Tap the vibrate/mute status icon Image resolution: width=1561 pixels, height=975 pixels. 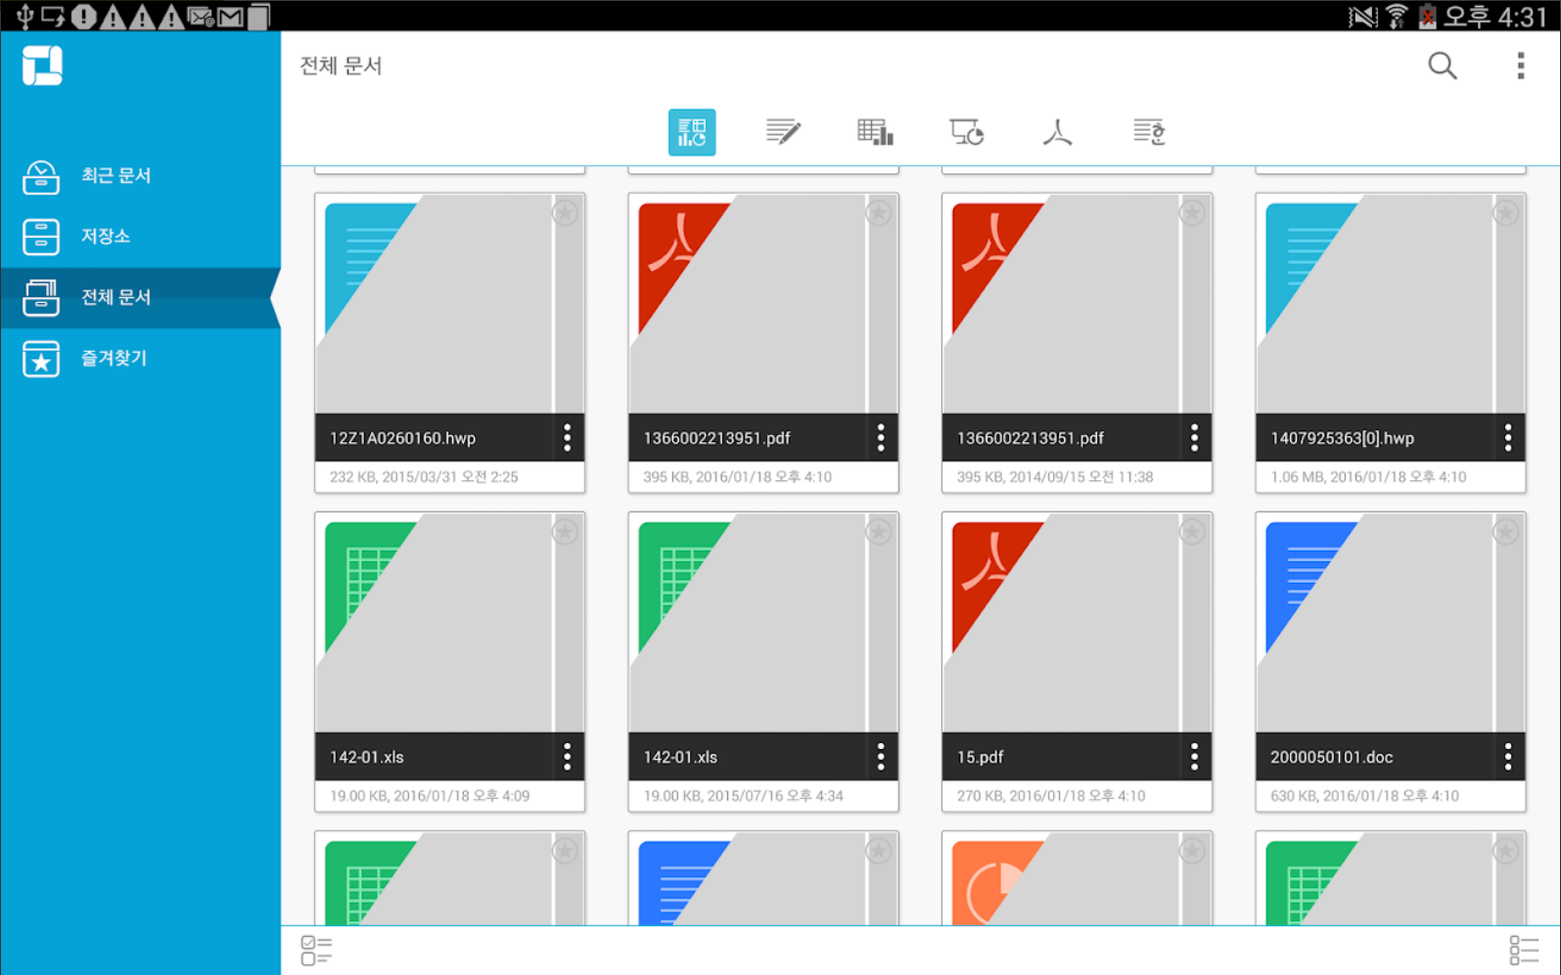[1362, 16]
